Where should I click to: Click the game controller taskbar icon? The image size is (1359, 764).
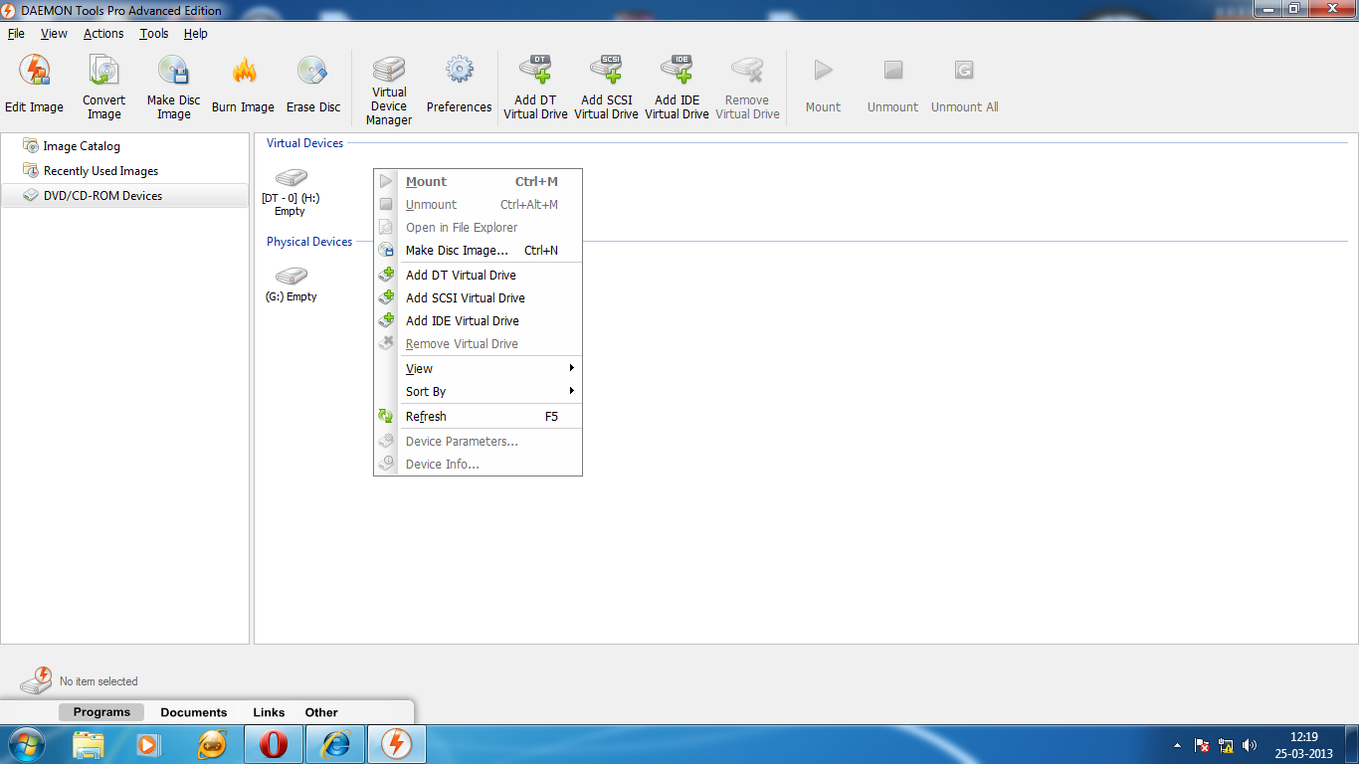coord(212,744)
